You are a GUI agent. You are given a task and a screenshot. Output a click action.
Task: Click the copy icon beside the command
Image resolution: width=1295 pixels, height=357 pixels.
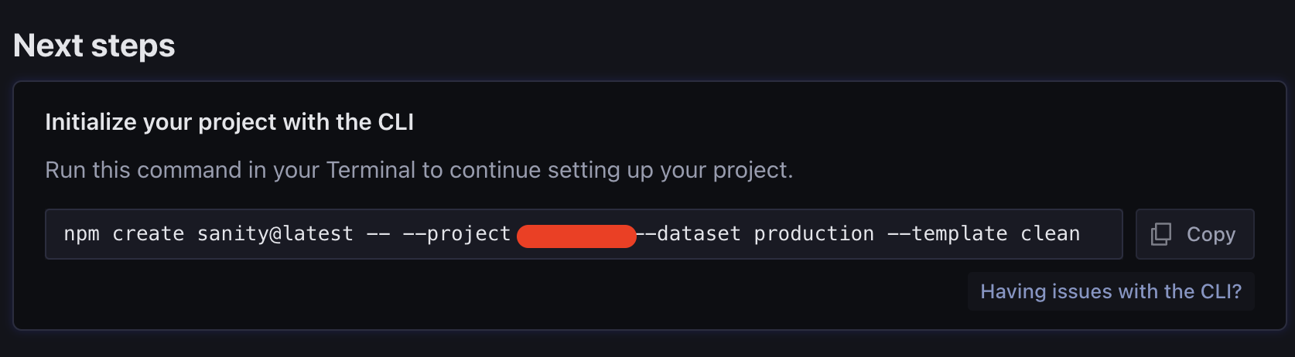click(x=1161, y=234)
